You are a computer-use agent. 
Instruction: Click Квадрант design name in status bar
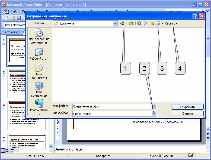tap(103, 156)
